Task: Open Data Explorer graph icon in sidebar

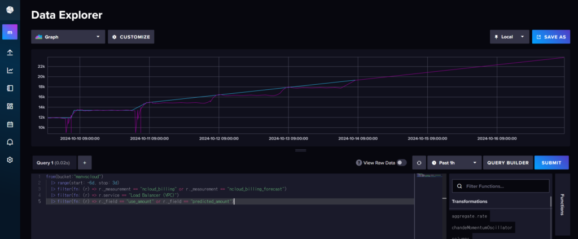Action: (x=10, y=71)
